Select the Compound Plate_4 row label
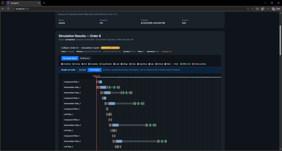Viewport: 282px width, 151px height. (x=71, y=119)
